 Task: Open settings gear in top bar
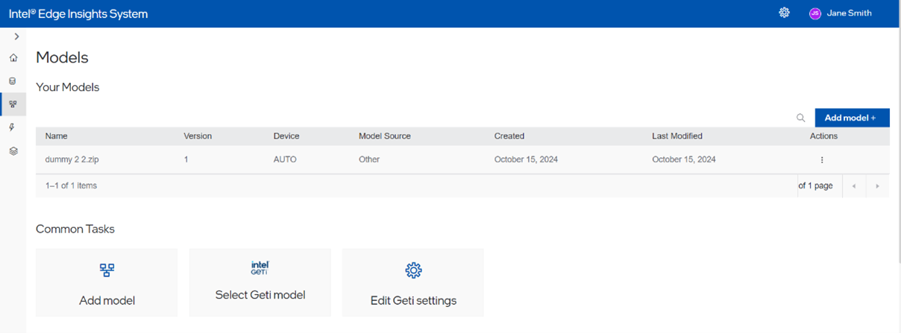tap(784, 13)
